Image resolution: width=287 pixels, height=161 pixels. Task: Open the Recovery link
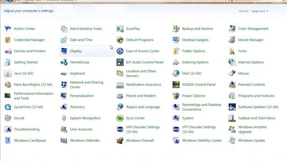point(77,107)
